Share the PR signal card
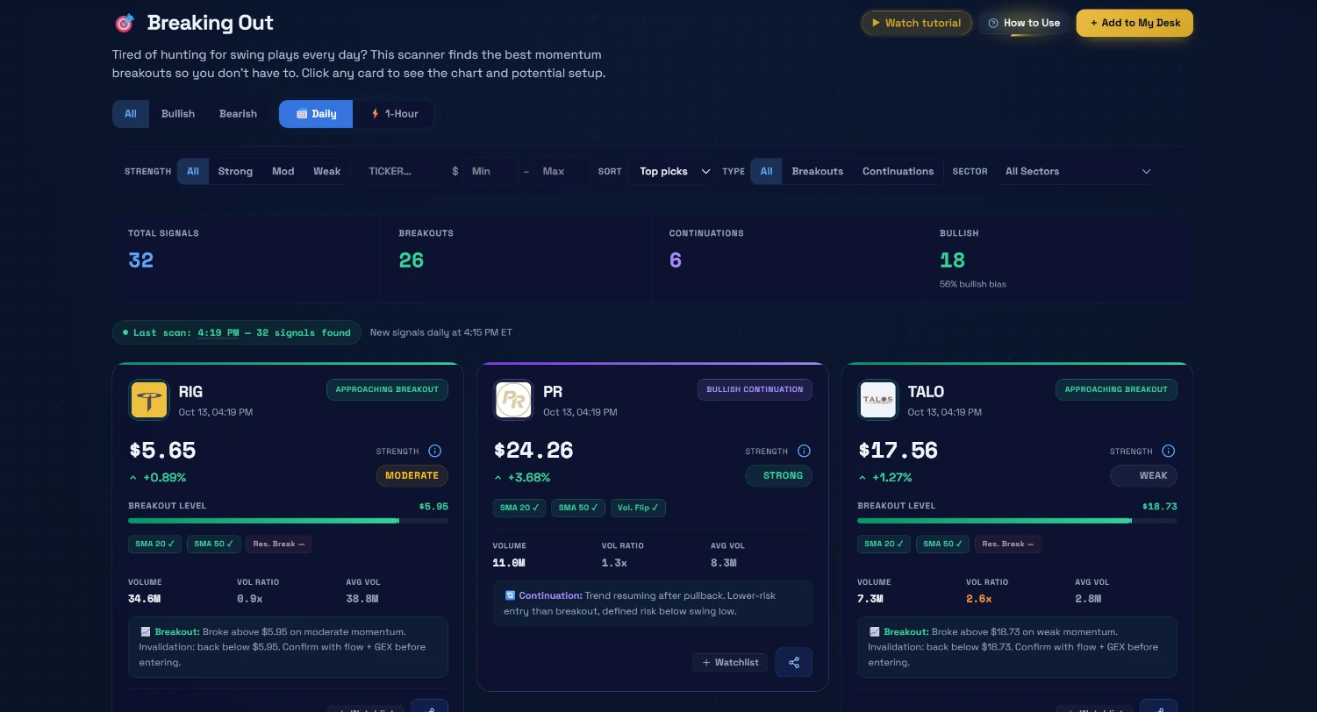This screenshot has height=712, width=1317. tap(794, 662)
